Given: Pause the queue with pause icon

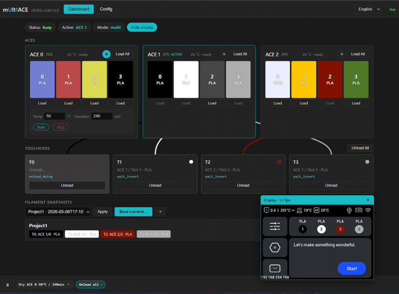Looking at the screenshot, I should (7, 285).
